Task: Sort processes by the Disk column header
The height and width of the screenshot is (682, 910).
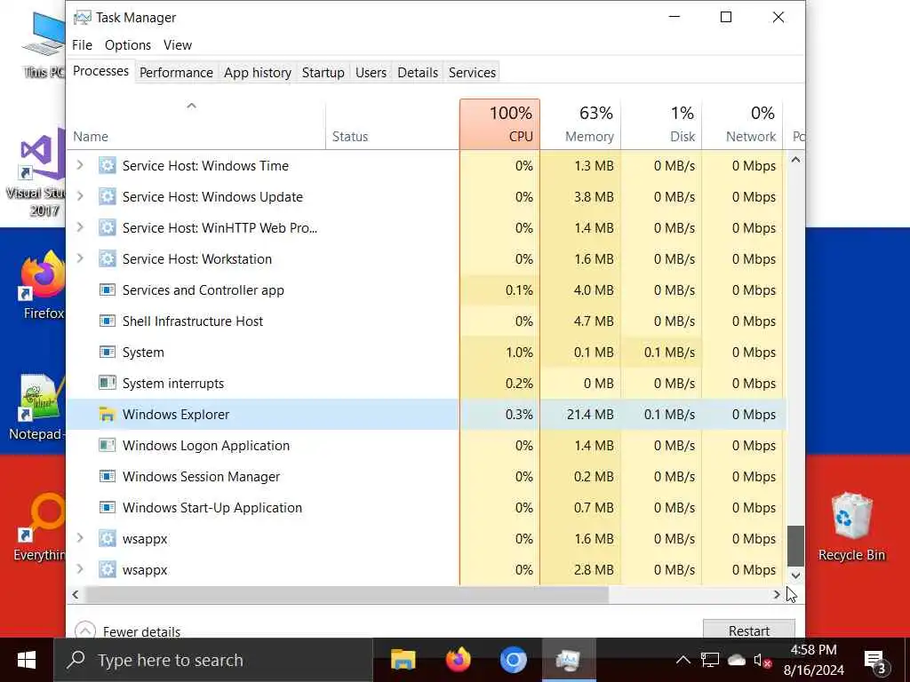Action: click(661, 124)
